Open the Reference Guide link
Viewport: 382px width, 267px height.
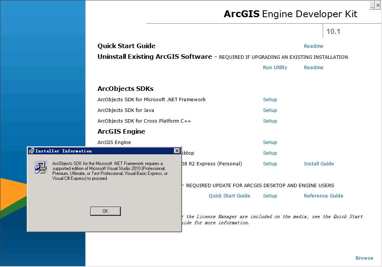323,196
